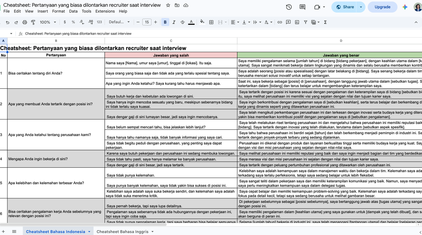Open the borders tool
422x235 pixels.
point(211,22)
